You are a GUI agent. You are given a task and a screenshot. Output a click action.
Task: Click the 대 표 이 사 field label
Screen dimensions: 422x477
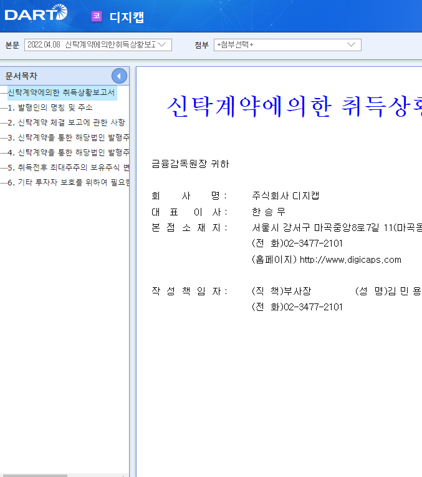189,212
